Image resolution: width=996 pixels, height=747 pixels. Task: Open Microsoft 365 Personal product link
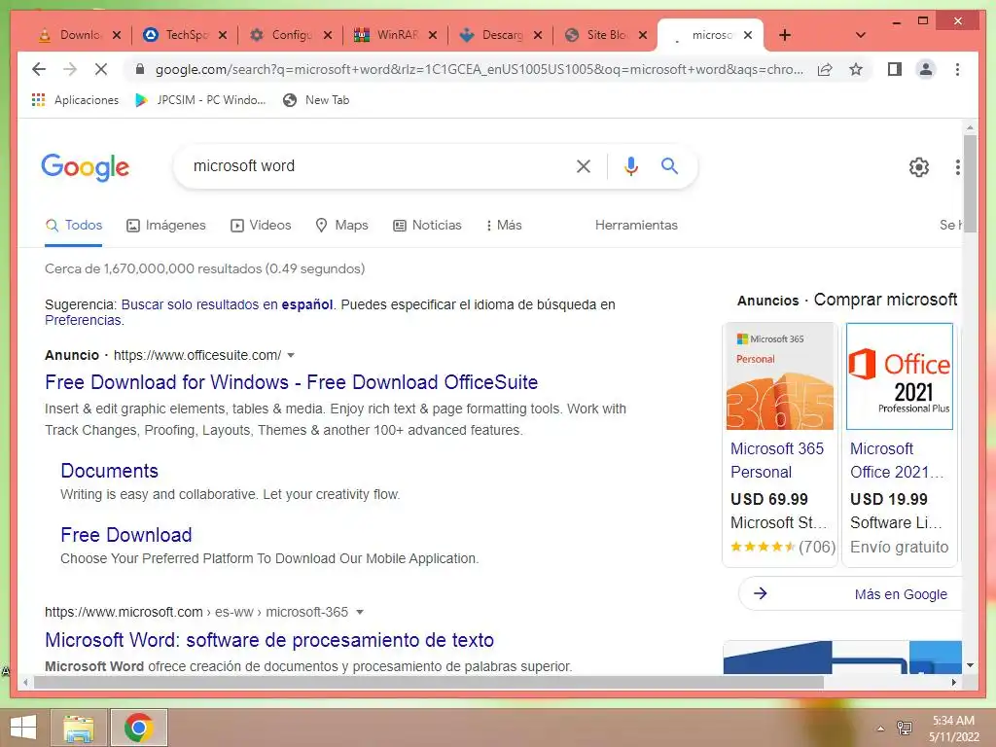click(x=777, y=460)
